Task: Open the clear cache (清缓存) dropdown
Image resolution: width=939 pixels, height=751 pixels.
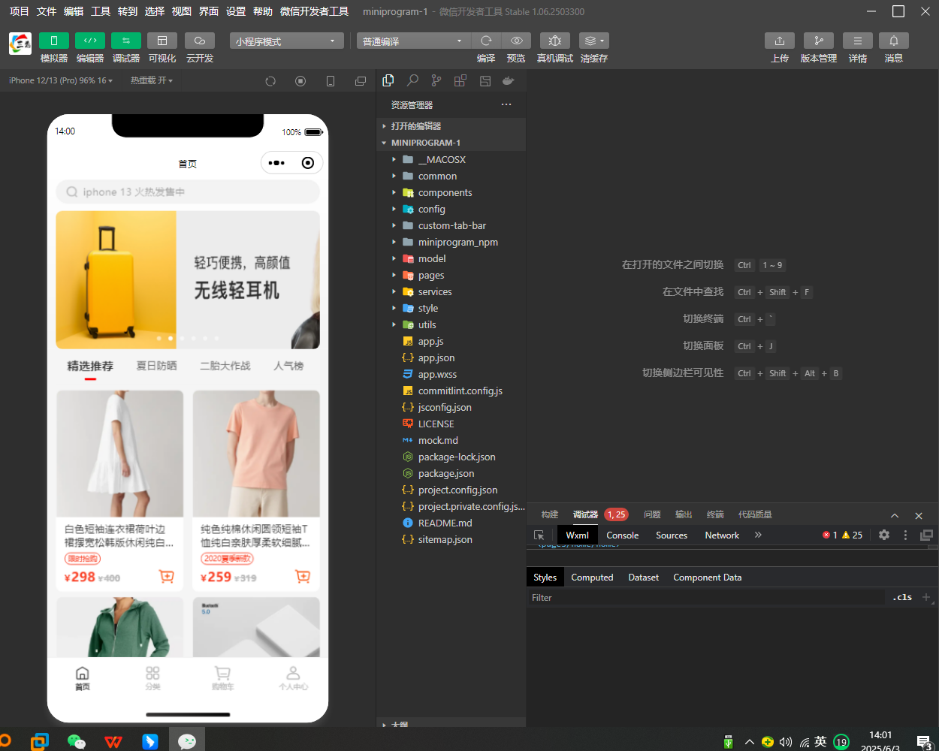Action: pyautogui.click(x=593, y=41)
